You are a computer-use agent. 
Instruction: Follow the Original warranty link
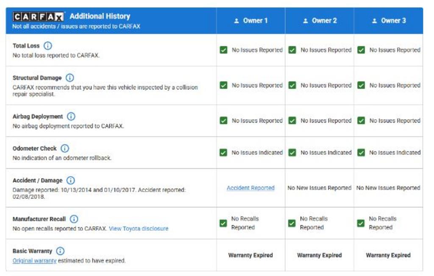point(35,261)
